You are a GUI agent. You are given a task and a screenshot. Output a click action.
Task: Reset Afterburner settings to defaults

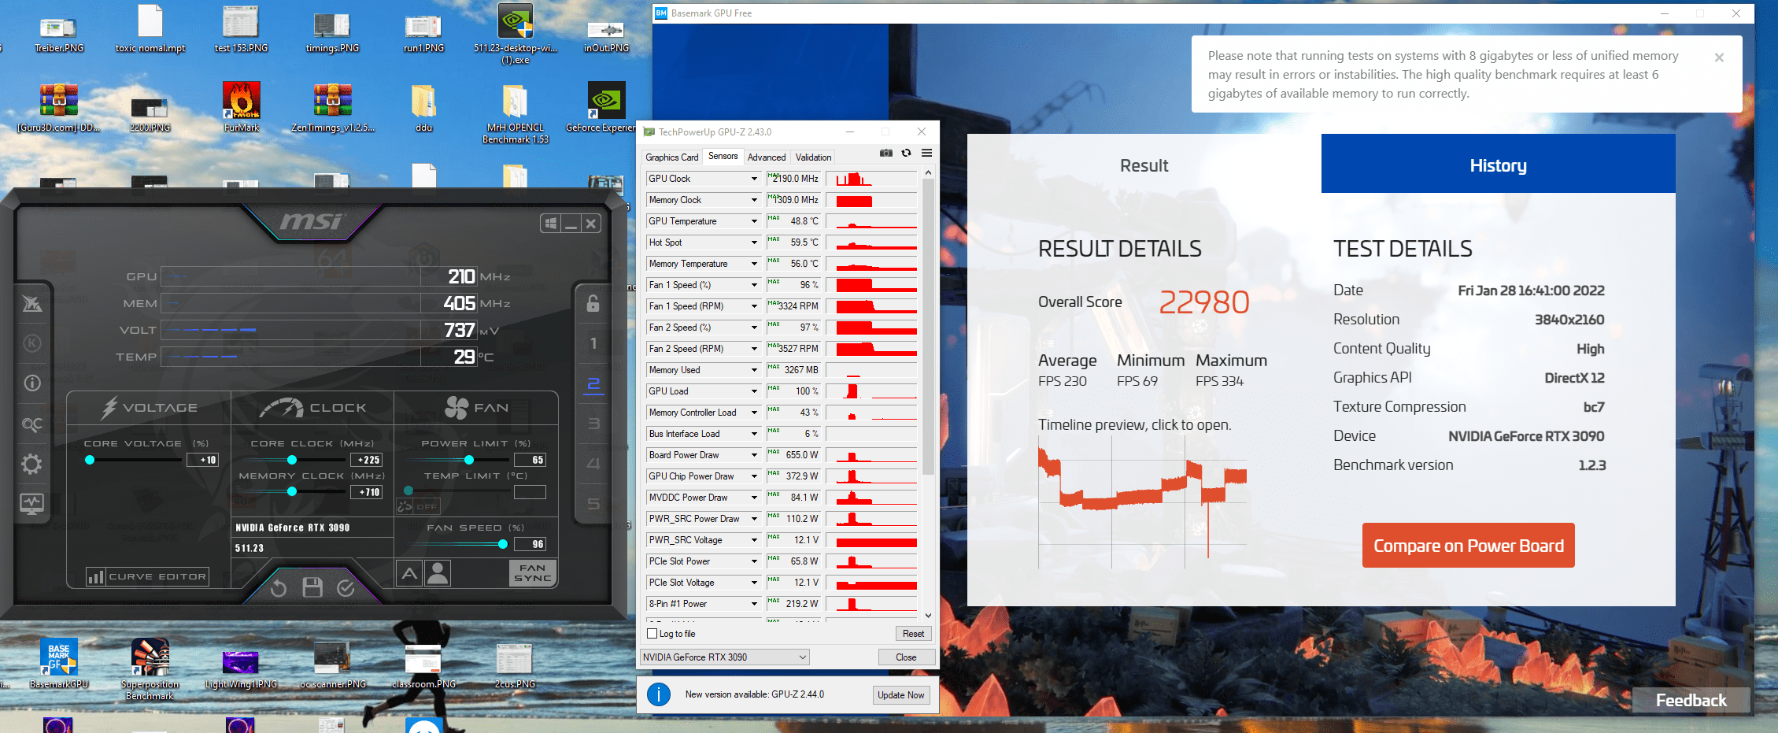click(x=279, y=588)
